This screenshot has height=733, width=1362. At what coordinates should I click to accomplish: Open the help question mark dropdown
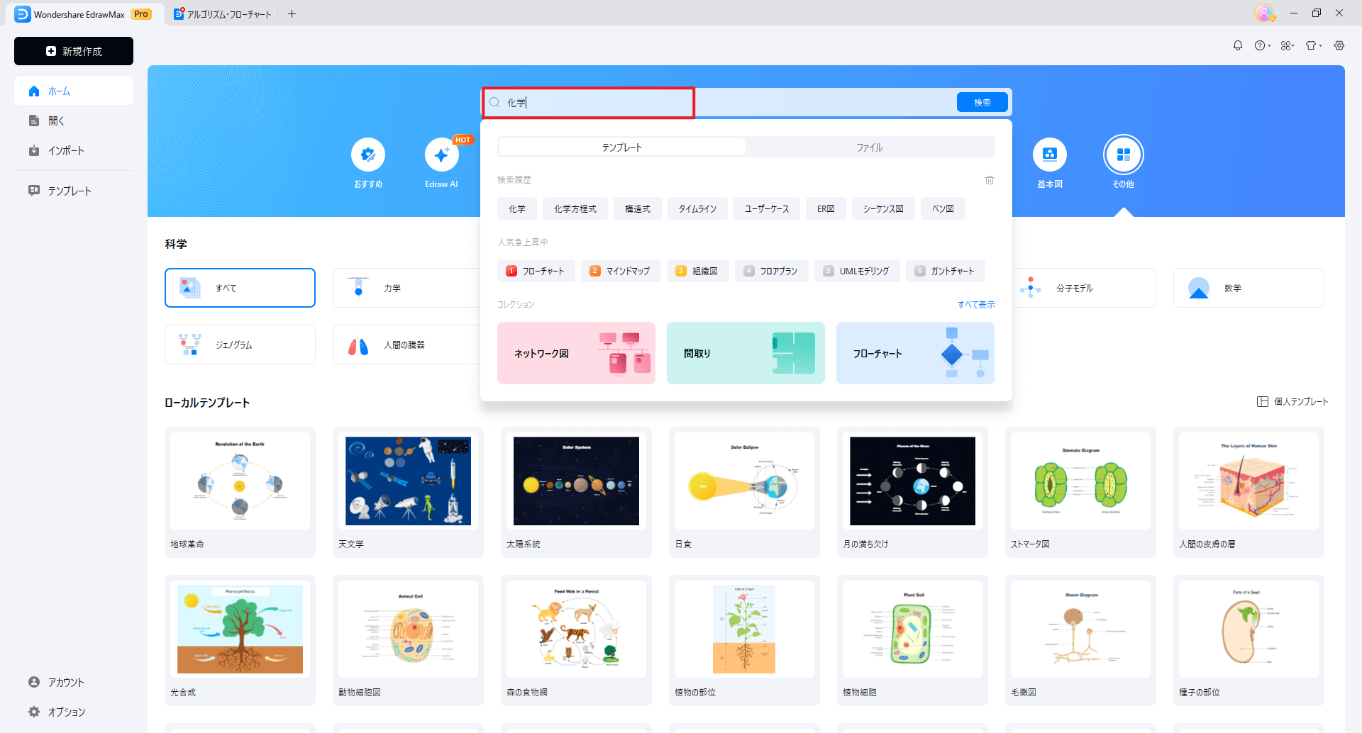1262,45
